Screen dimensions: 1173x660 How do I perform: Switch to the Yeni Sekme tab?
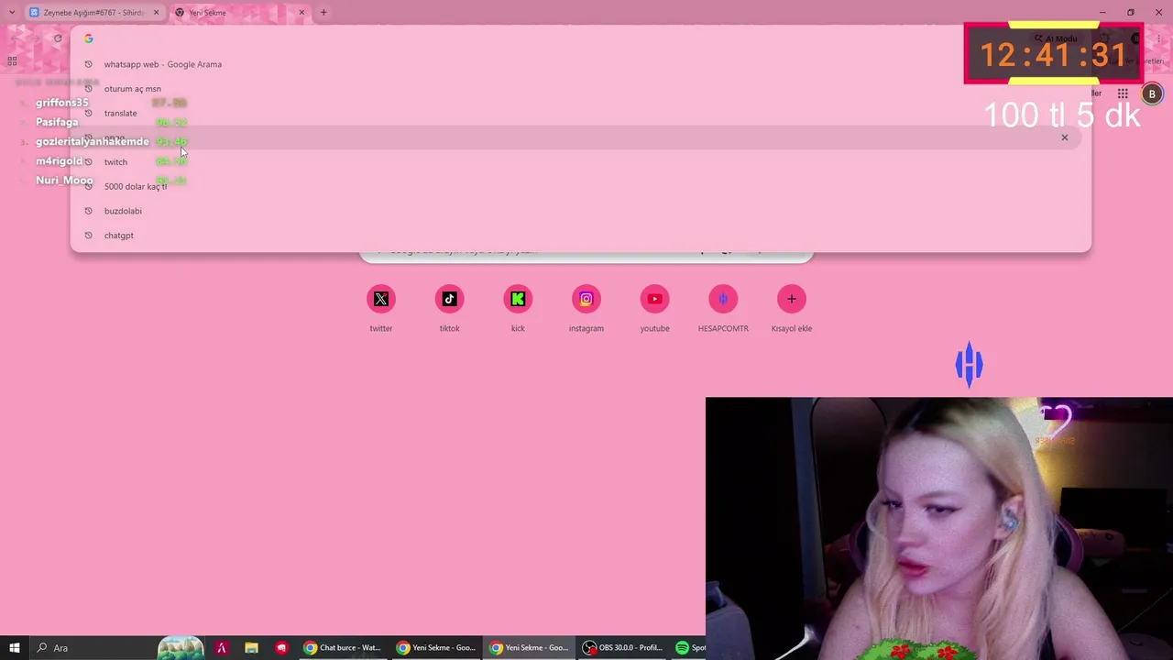pyautogui.click(x=240, y=13)
